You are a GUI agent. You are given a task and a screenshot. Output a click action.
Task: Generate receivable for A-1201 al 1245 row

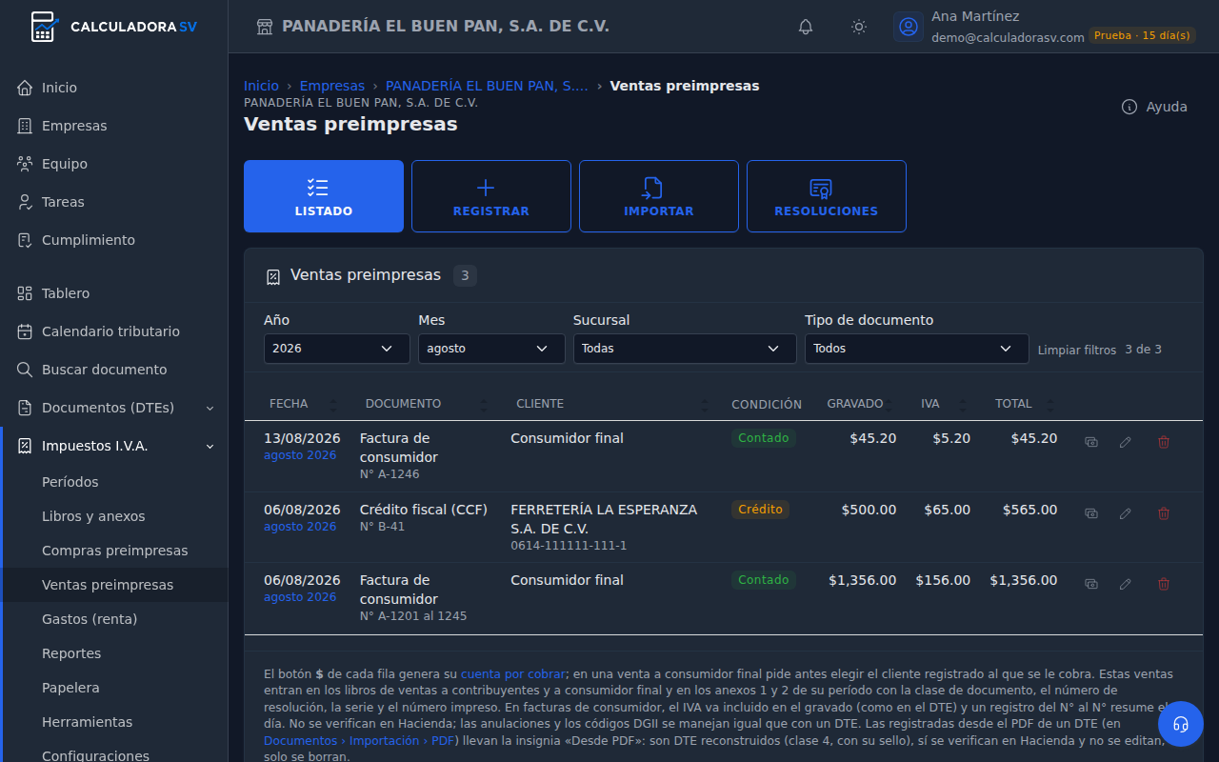tap(1091, 584)
